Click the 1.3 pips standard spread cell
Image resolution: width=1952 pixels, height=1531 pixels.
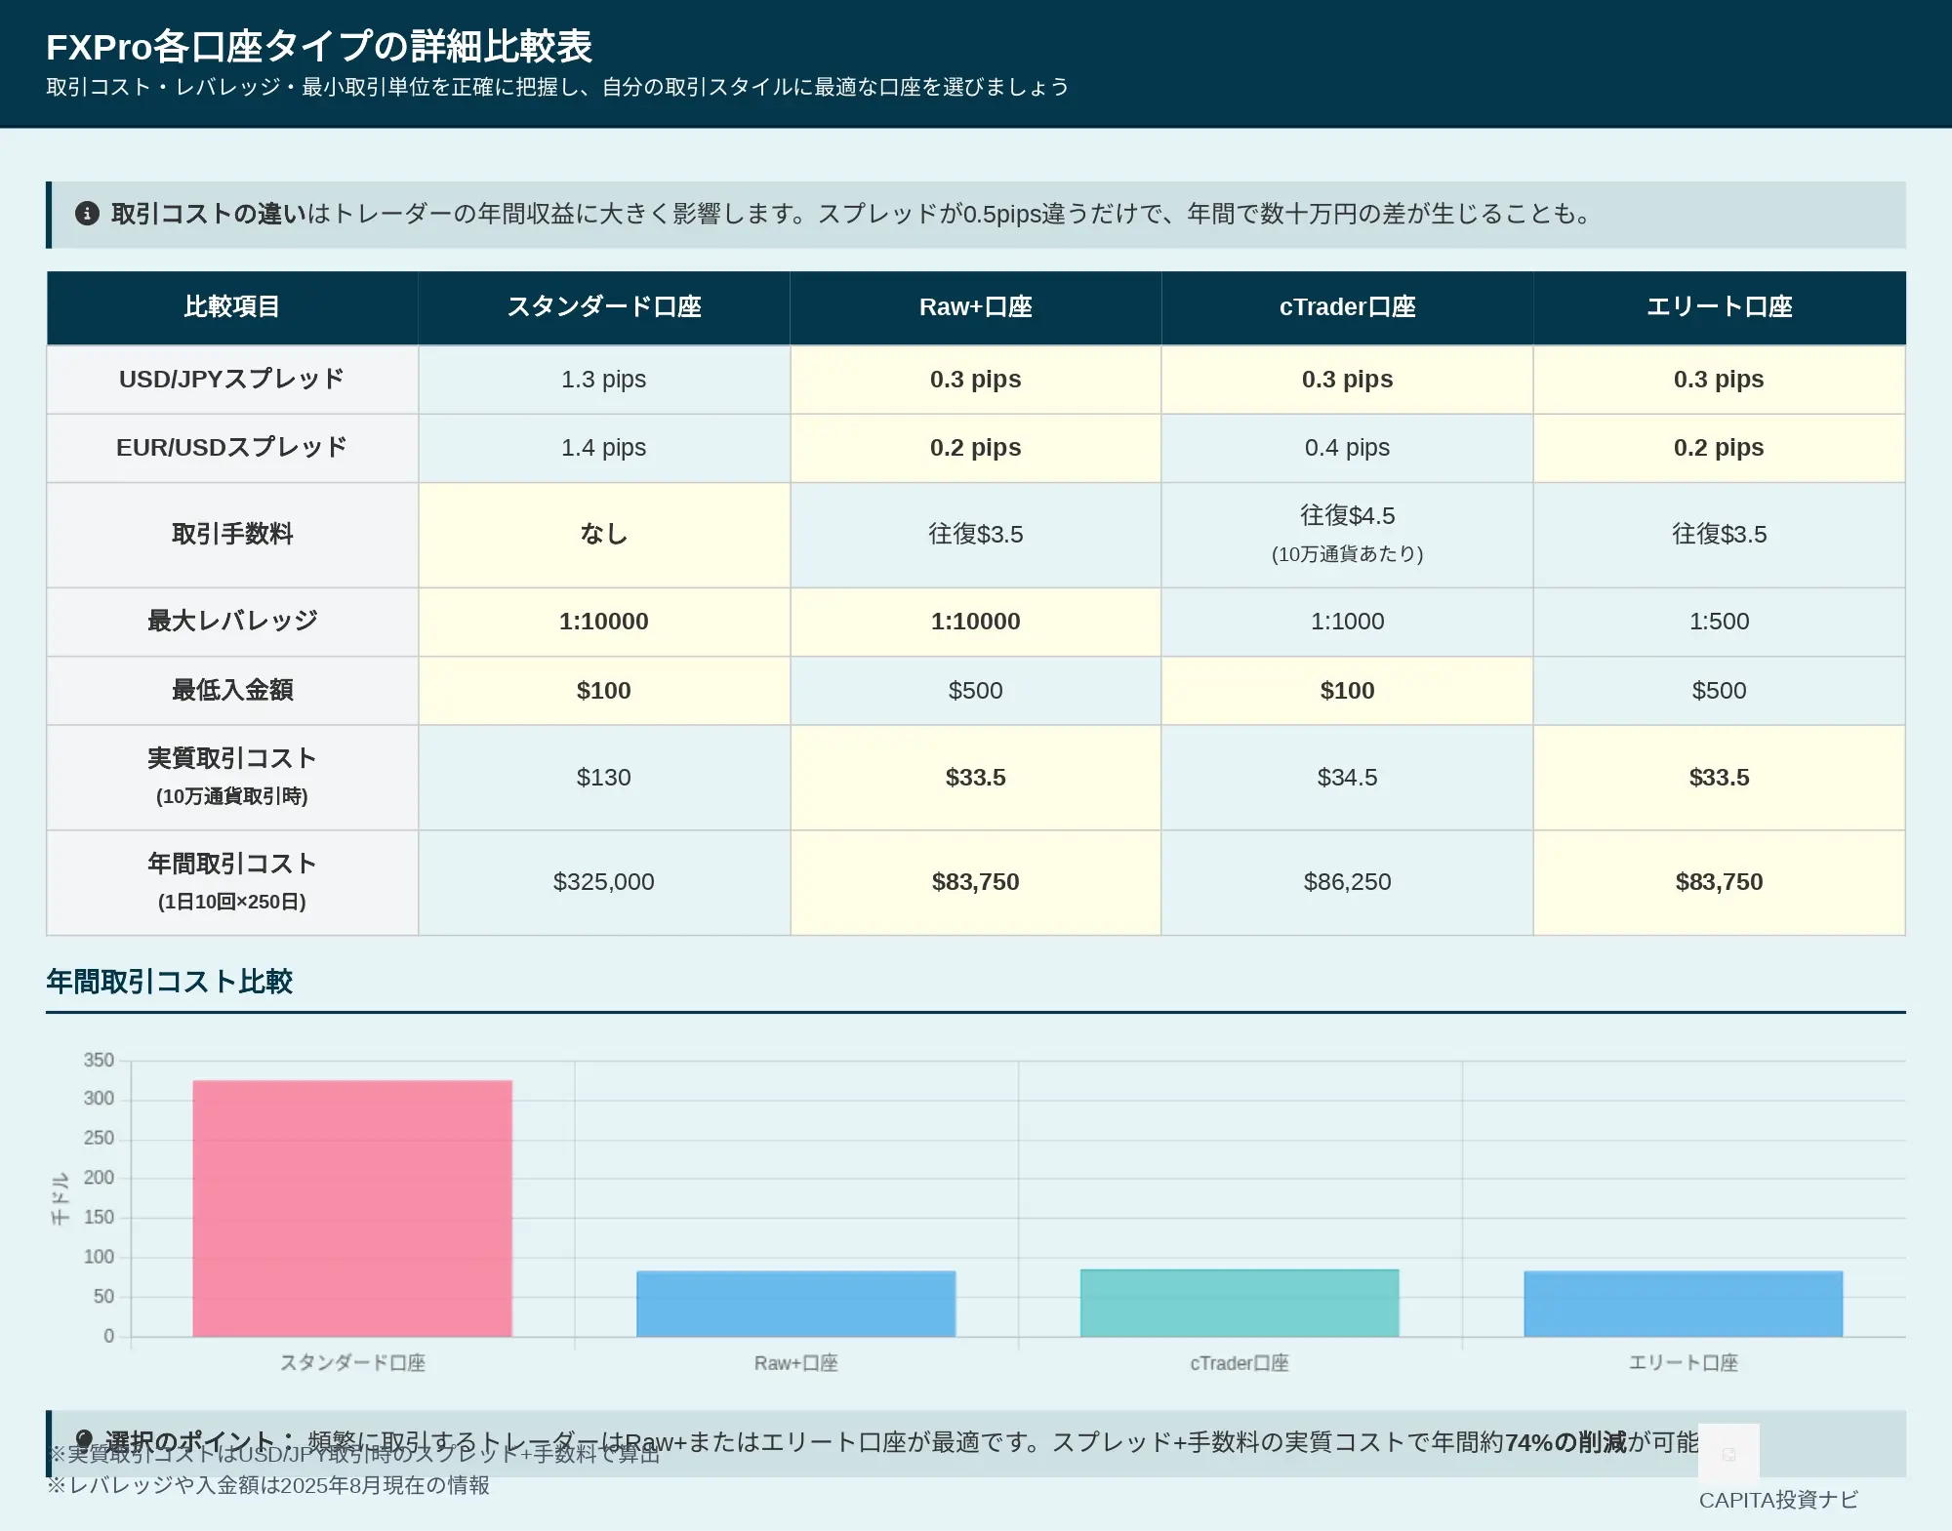click(x=604, y=380)
